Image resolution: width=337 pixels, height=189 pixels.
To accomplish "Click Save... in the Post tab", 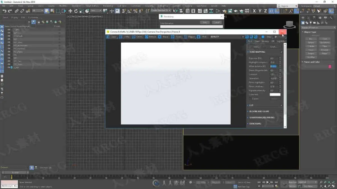I will pyautogui.click(x=256, y=47).
